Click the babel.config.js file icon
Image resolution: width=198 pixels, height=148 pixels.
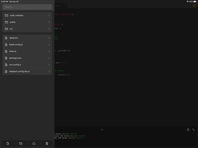coord(6,45)
